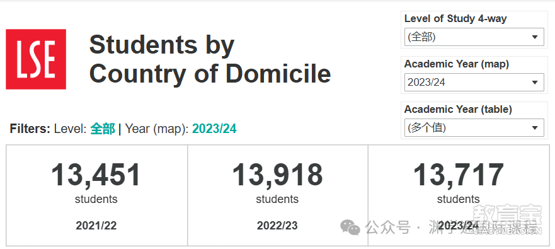Click the arrow beside 2023/24 map year
This screenshot has height=249, width=555.
pos(535,83)
